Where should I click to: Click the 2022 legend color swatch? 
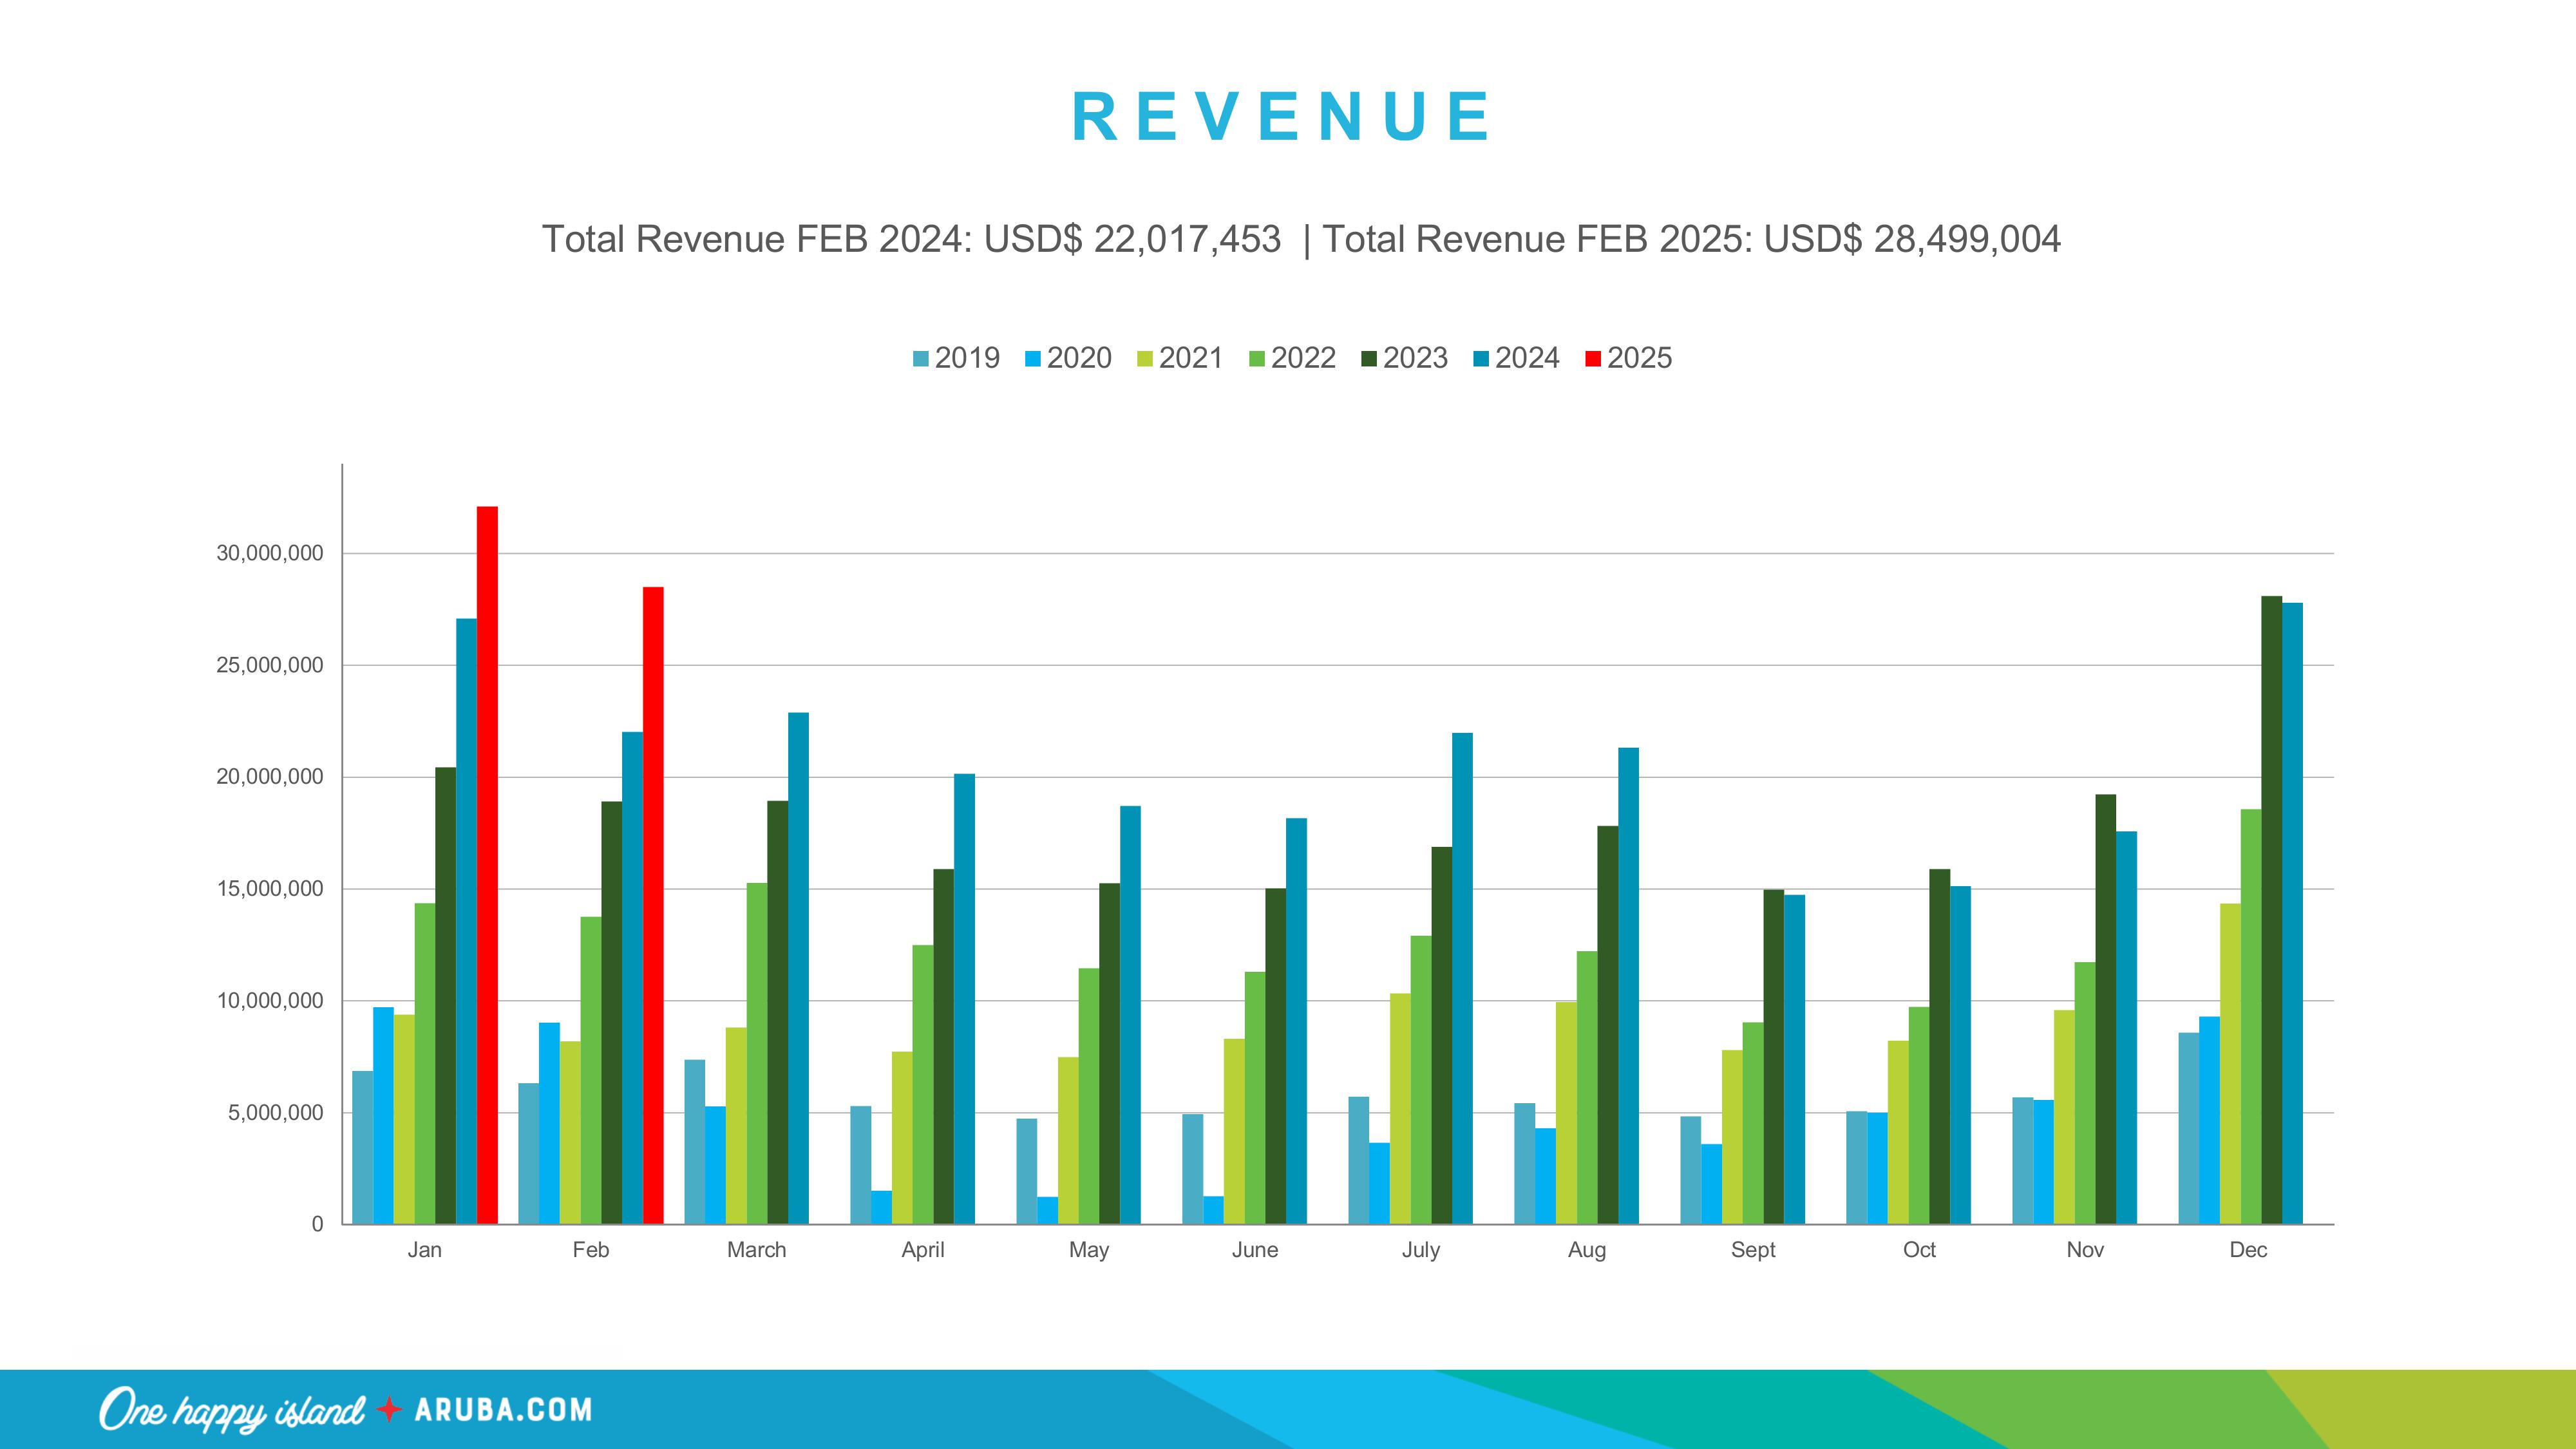click(1257, 359)
